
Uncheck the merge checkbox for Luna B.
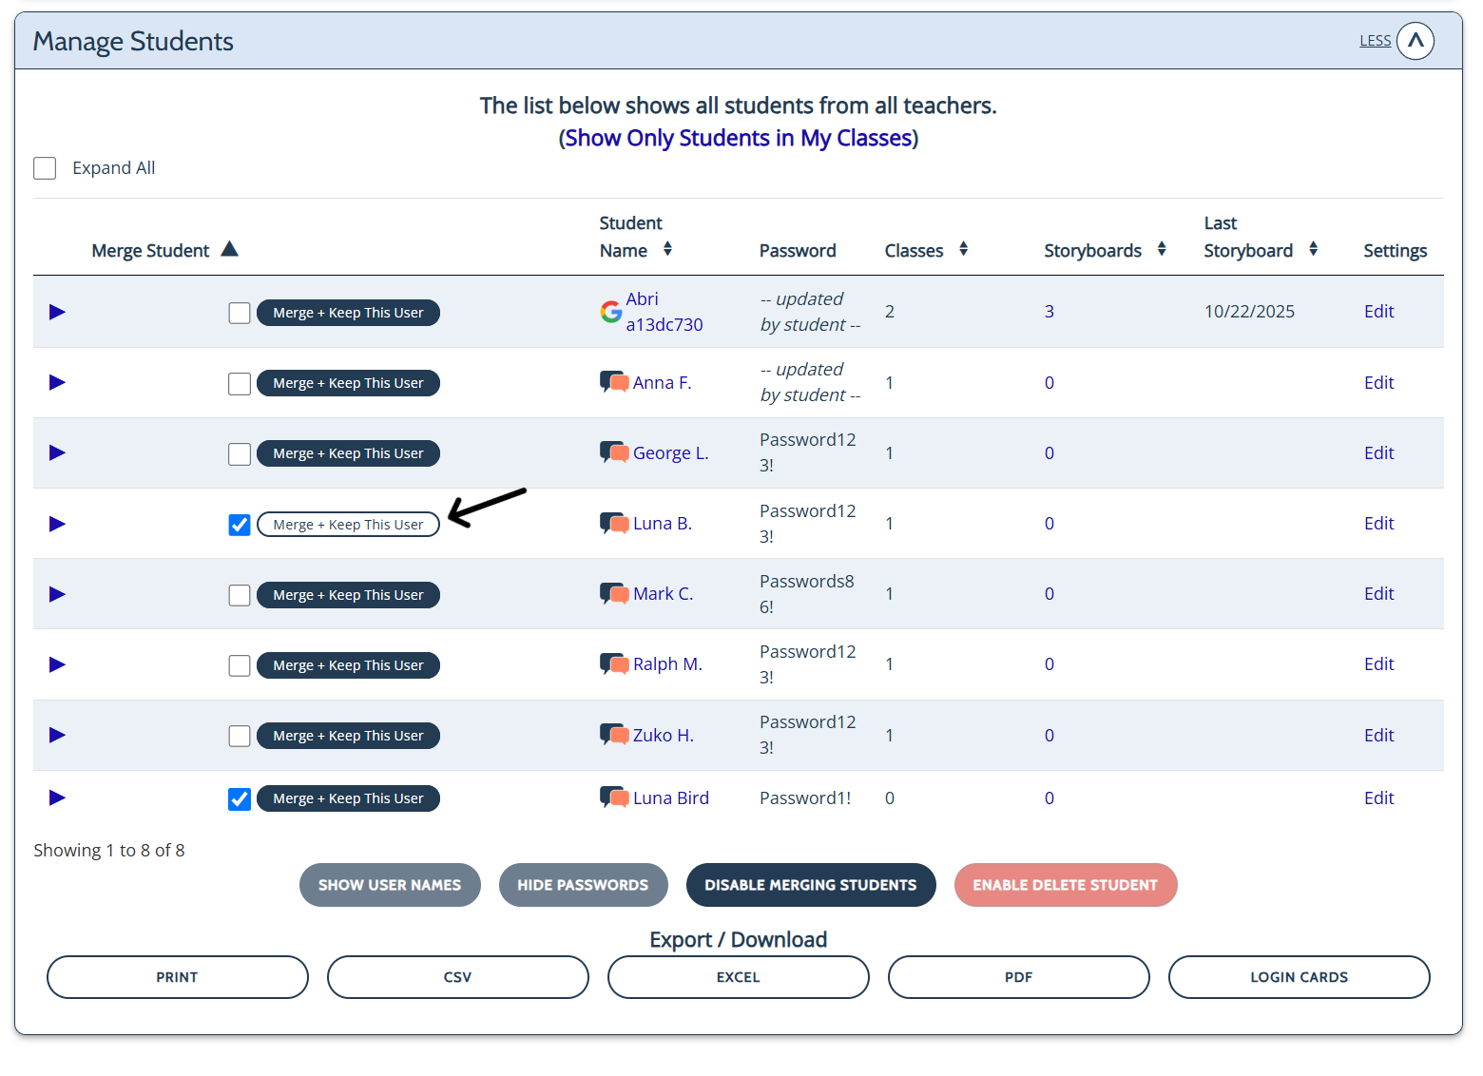point(240,525)
